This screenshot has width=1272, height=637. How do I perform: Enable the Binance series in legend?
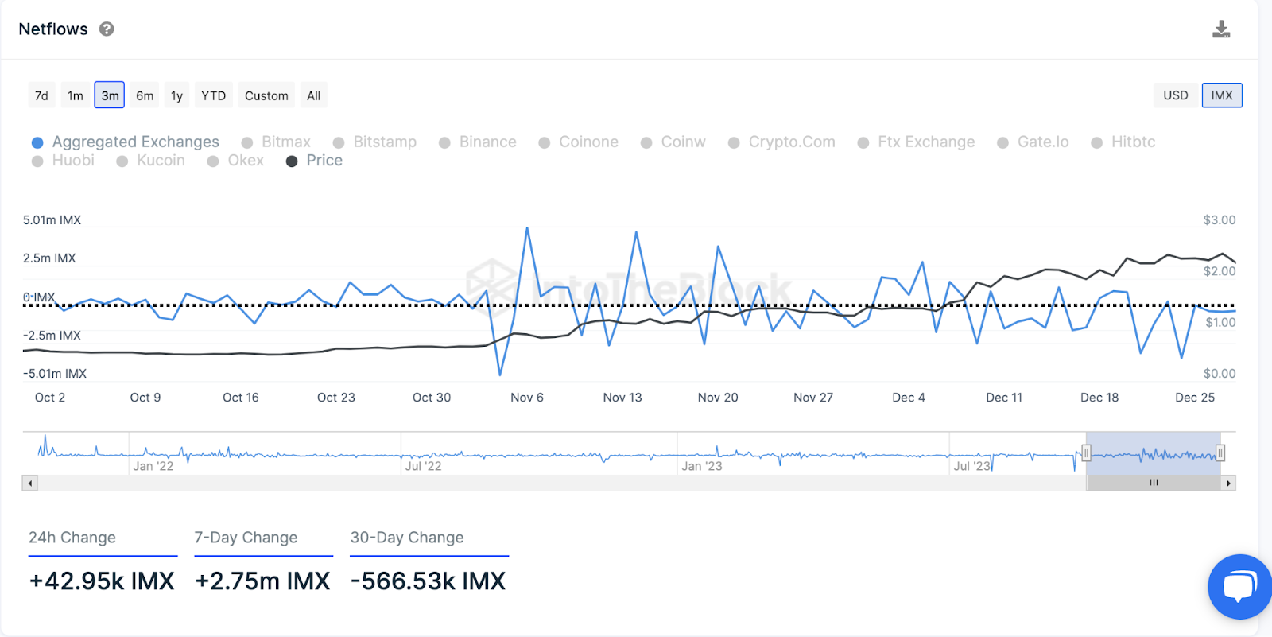tap(478, 142)
